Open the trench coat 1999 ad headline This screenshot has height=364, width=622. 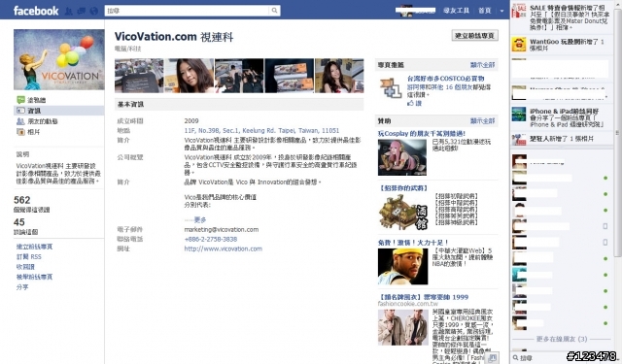(x=423, y=297)
